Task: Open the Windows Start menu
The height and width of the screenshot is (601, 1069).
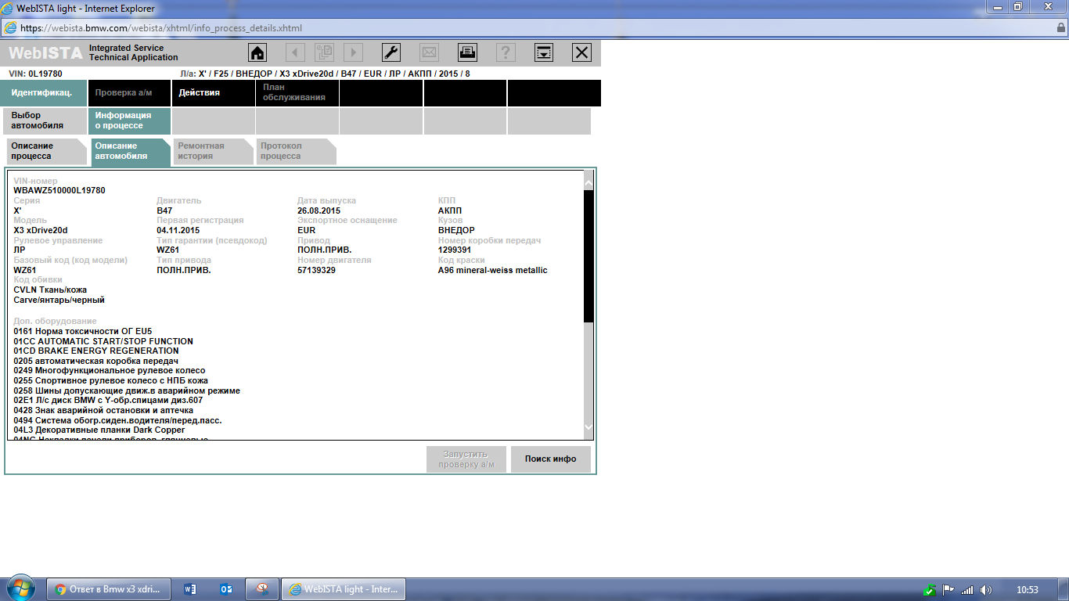Action: point(20,588)
